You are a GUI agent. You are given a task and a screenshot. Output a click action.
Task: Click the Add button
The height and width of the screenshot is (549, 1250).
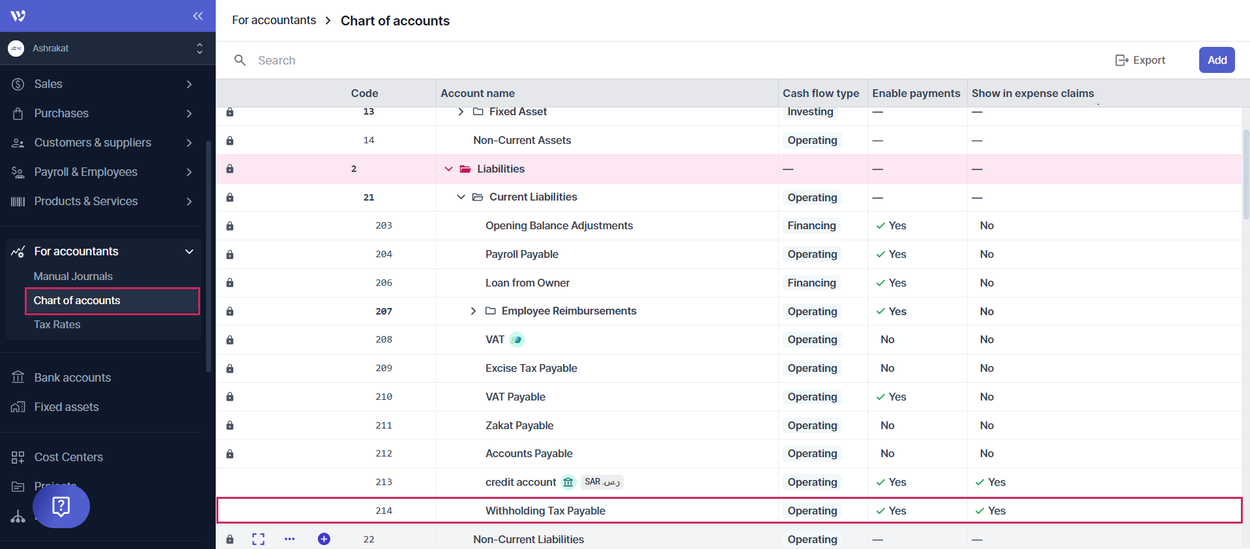tap(1216, 60)
